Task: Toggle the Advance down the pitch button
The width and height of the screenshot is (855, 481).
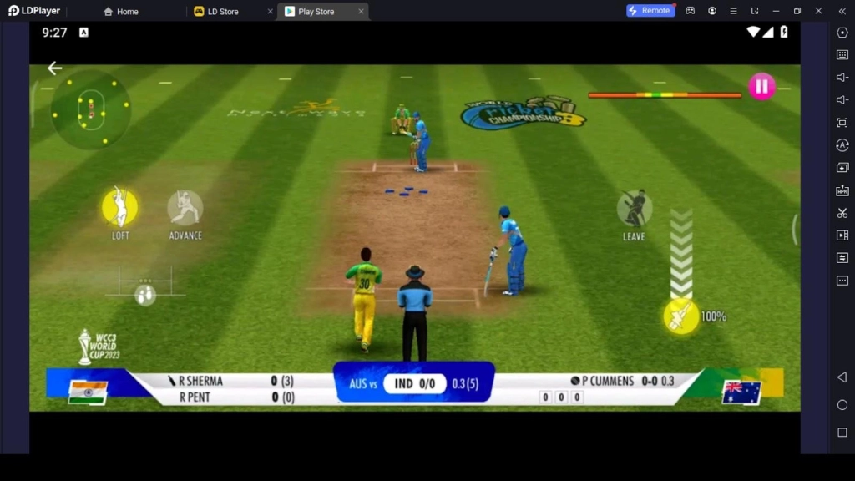Action: pos(185,208)
